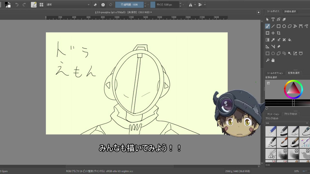This screenshot has height=174, width=310.
Task: Select the Polygon tool
Action: [290, 26]
